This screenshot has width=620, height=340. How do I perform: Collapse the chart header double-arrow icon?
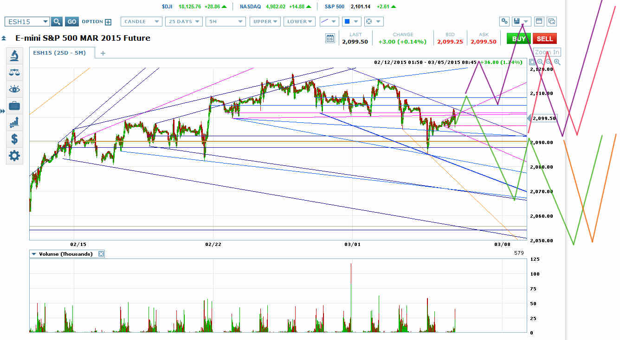coord(4,38)
